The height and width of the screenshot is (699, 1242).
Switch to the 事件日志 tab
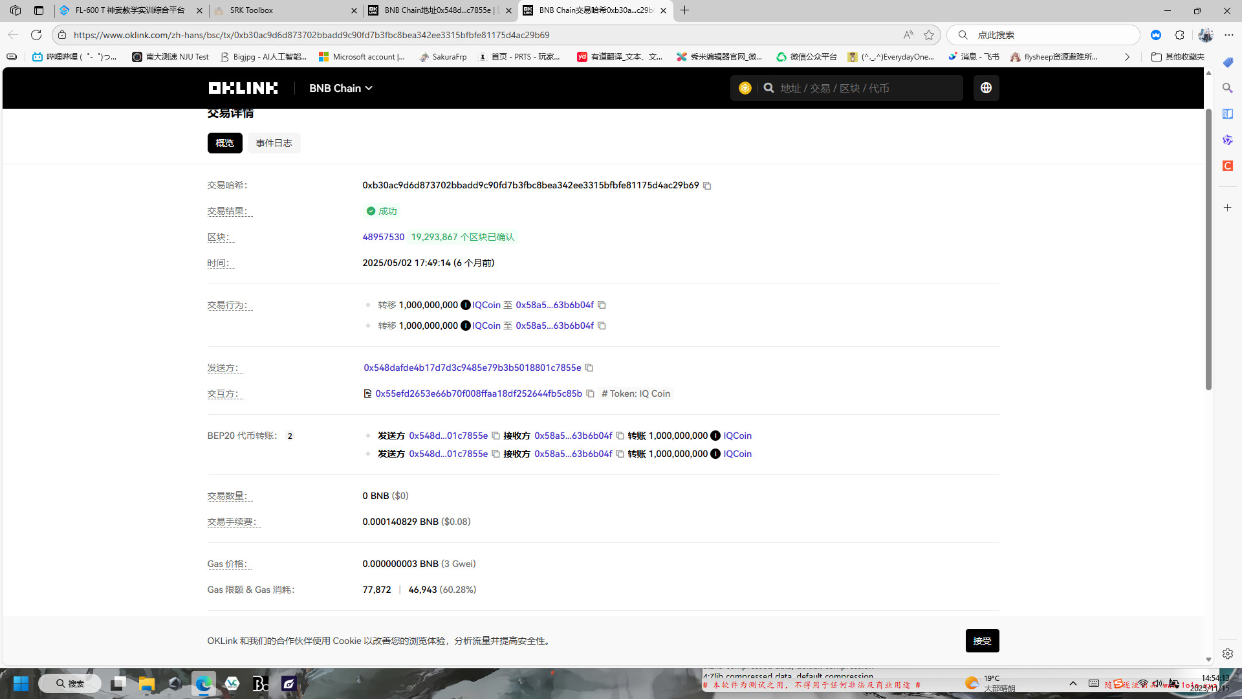pos(274,143)
